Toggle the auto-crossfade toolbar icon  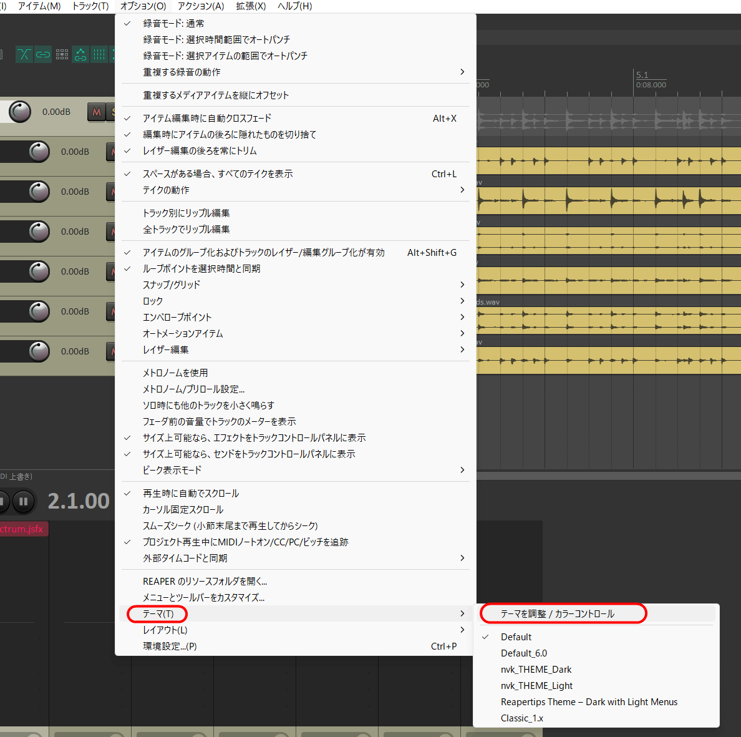24,55
